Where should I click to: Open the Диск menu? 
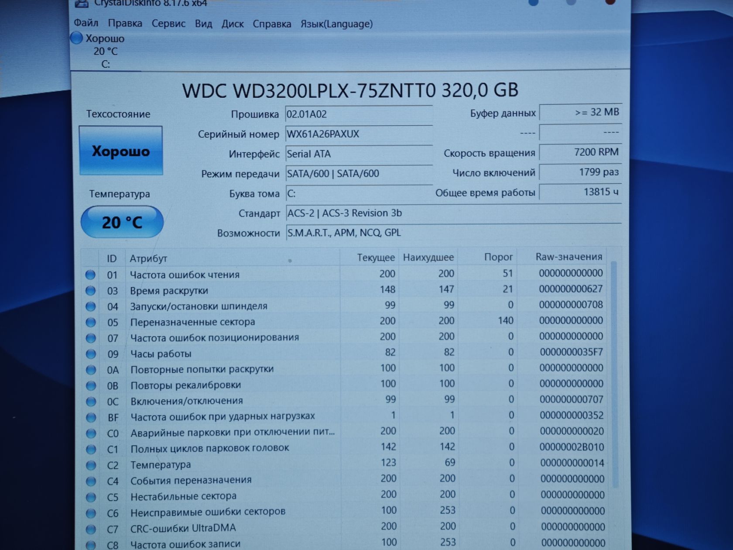coord(233,24)
